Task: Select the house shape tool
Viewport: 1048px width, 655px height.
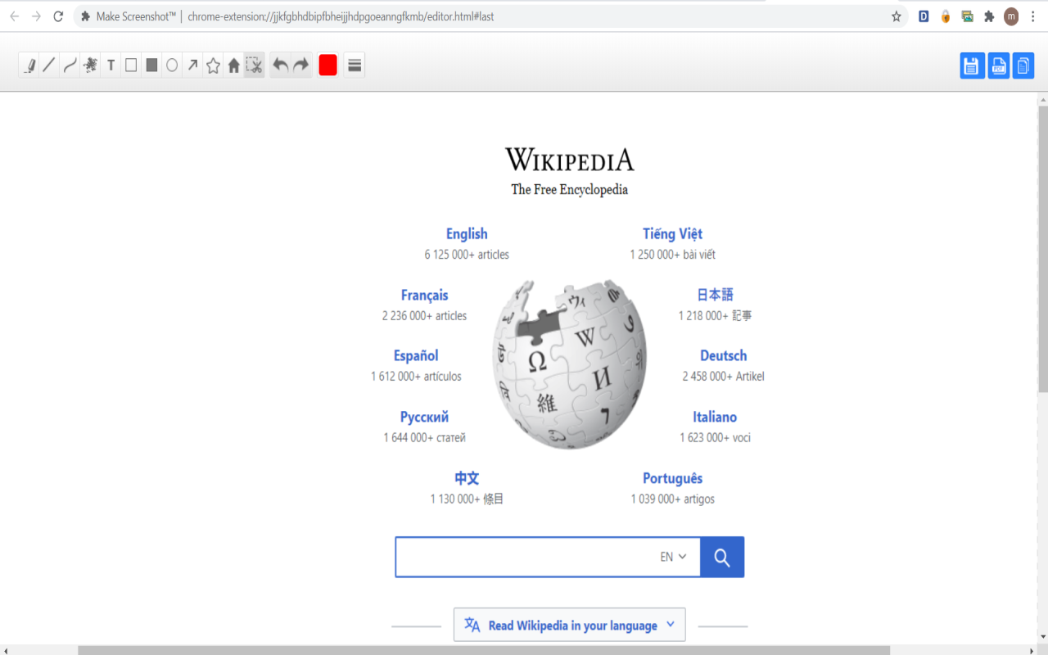Action: 233,65
